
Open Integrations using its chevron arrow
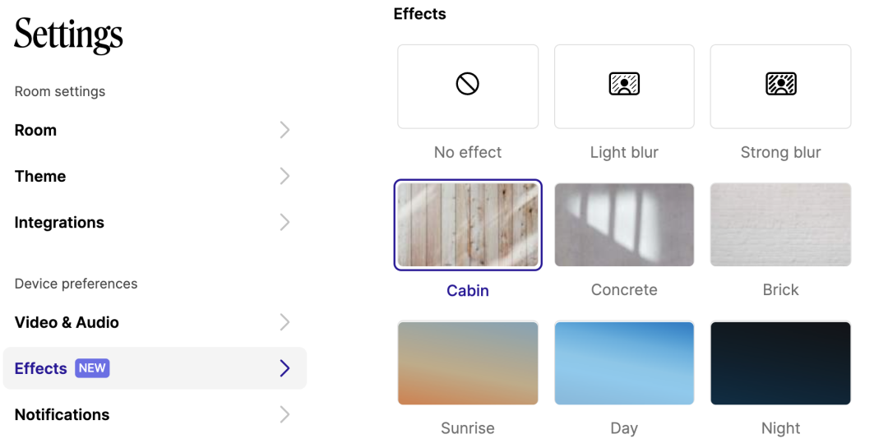coord(284,222)
